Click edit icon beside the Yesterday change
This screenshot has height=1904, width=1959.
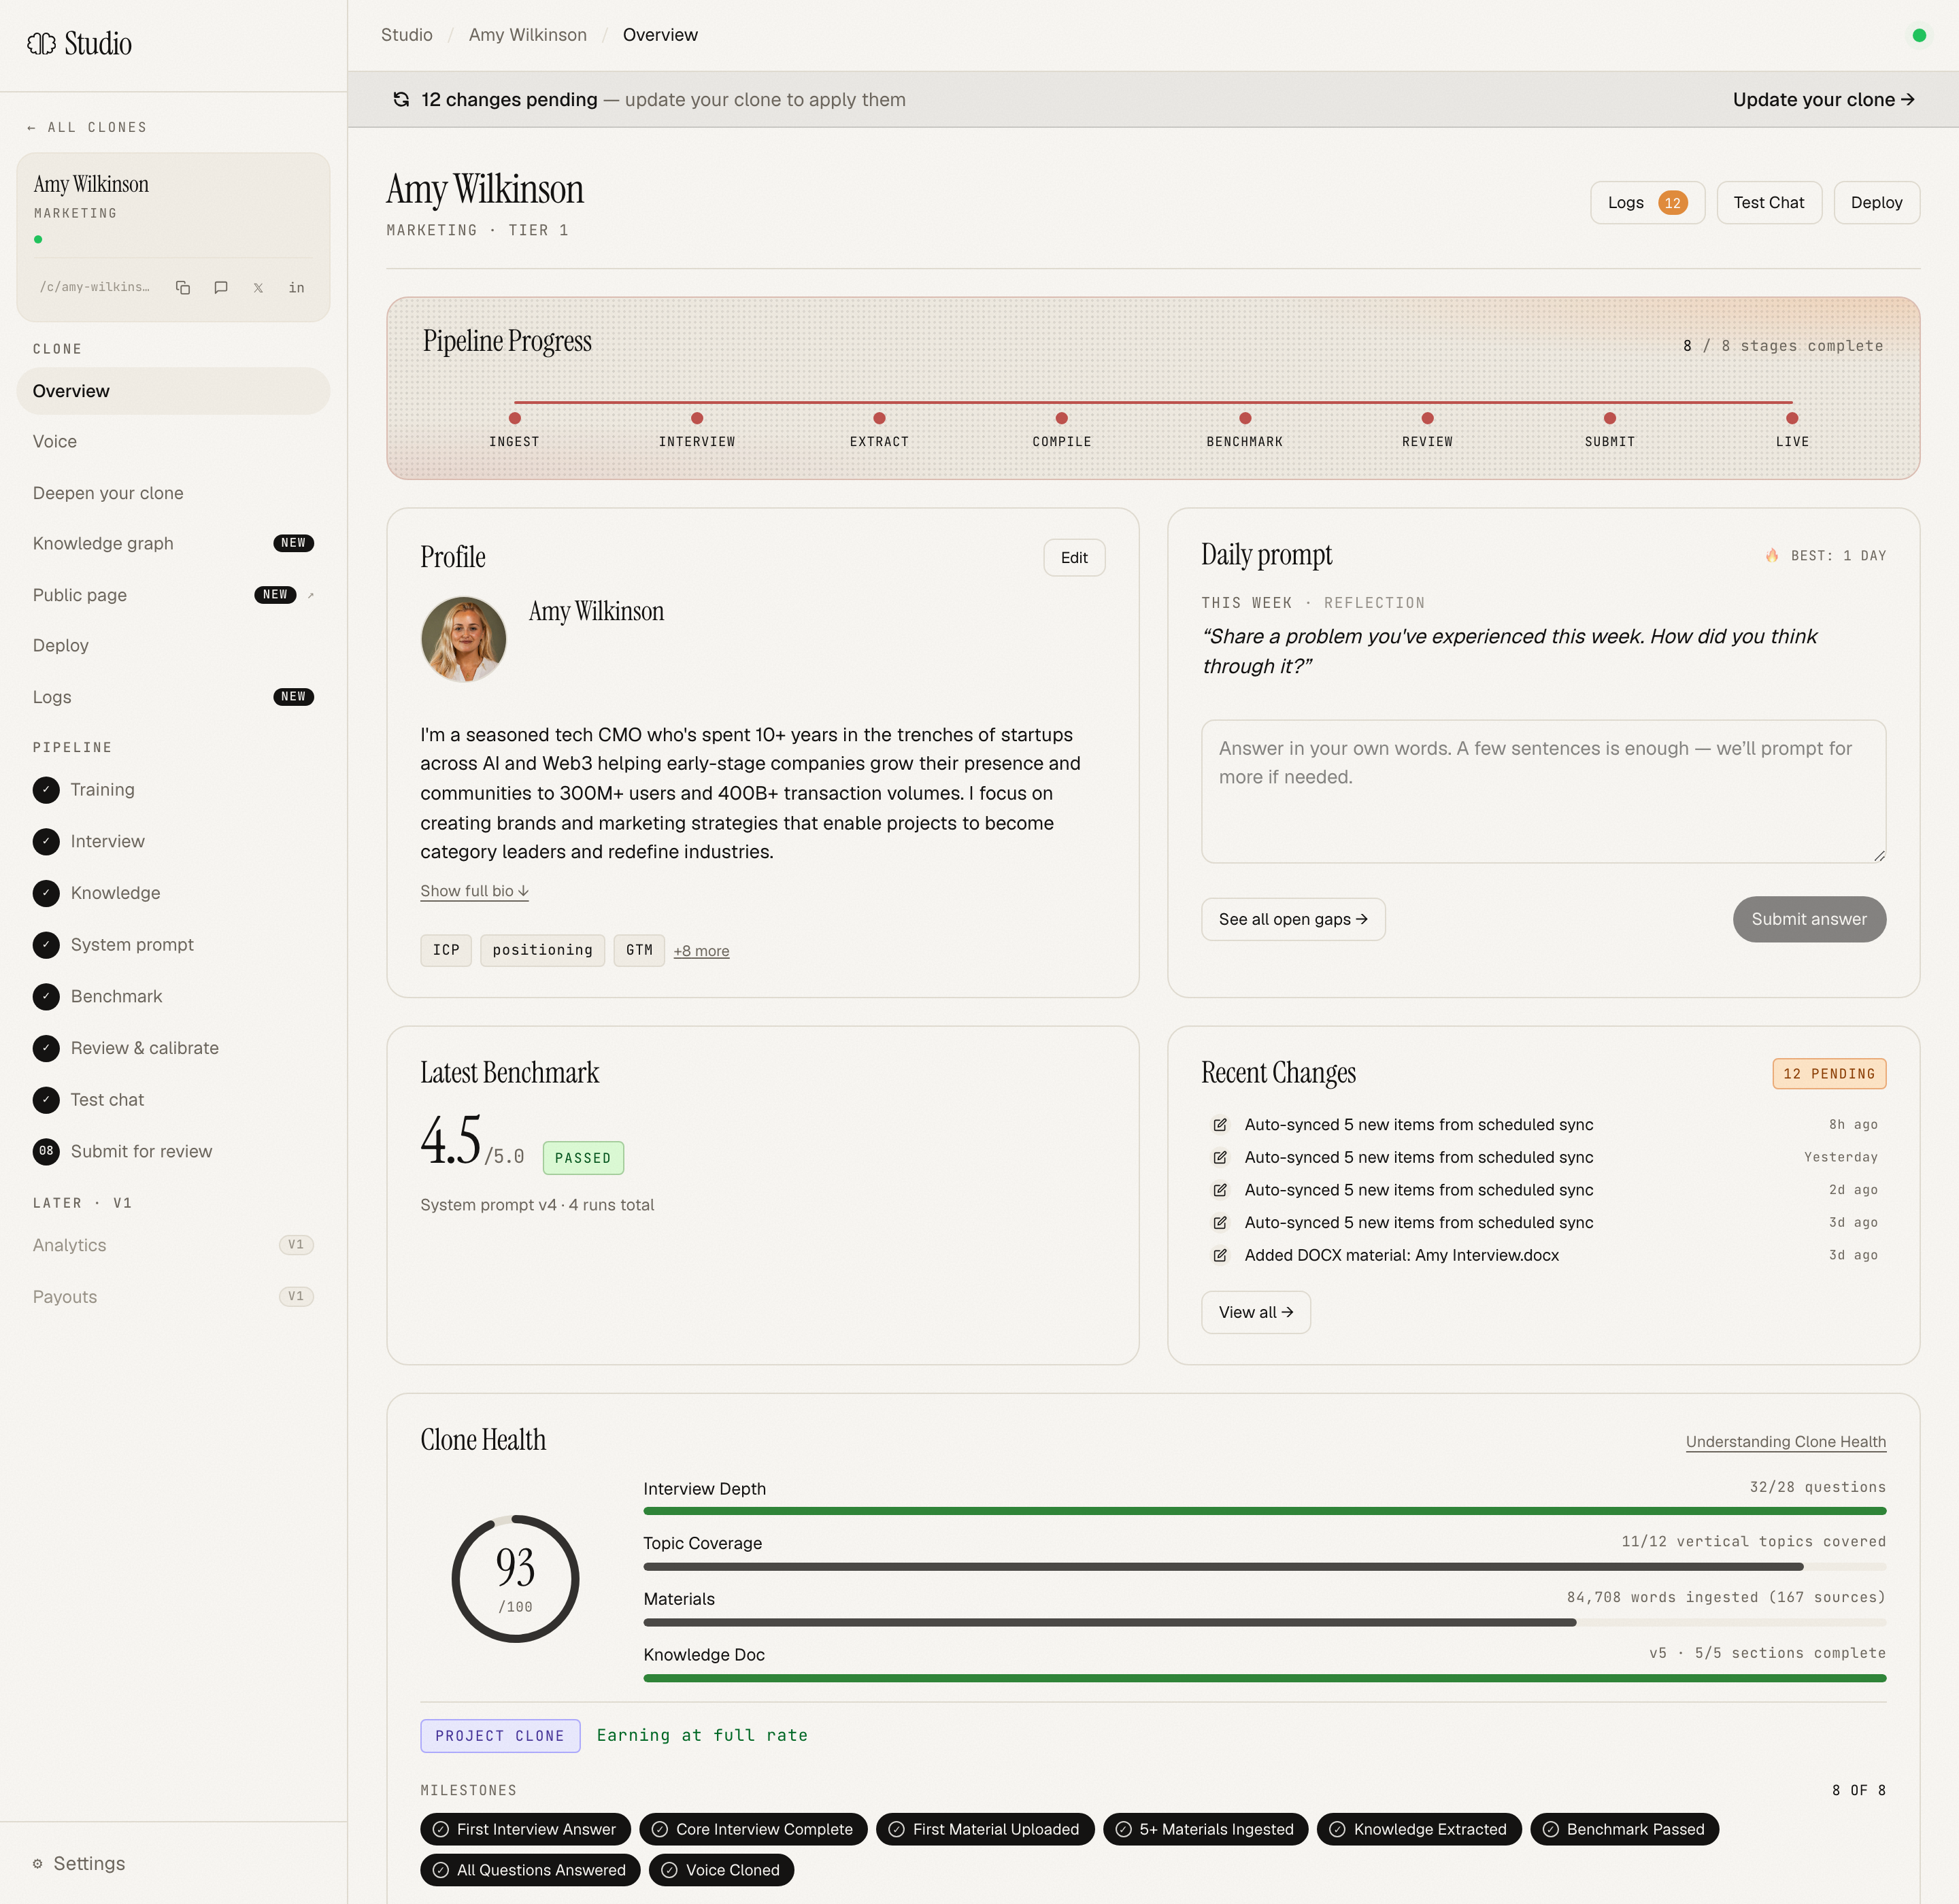[x=1220, y=1158]
